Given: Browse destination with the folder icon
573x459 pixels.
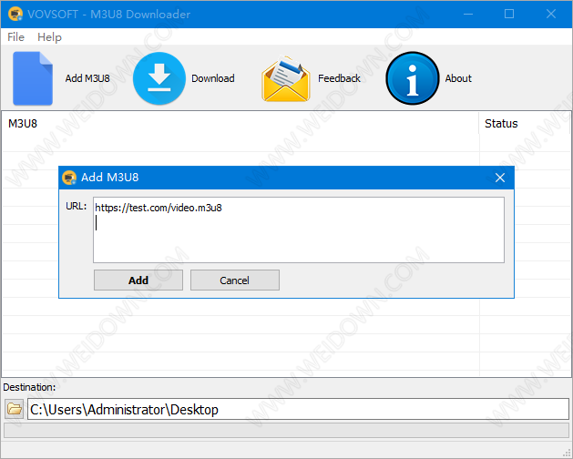Looking at the screenshot, I should (15, 409).
